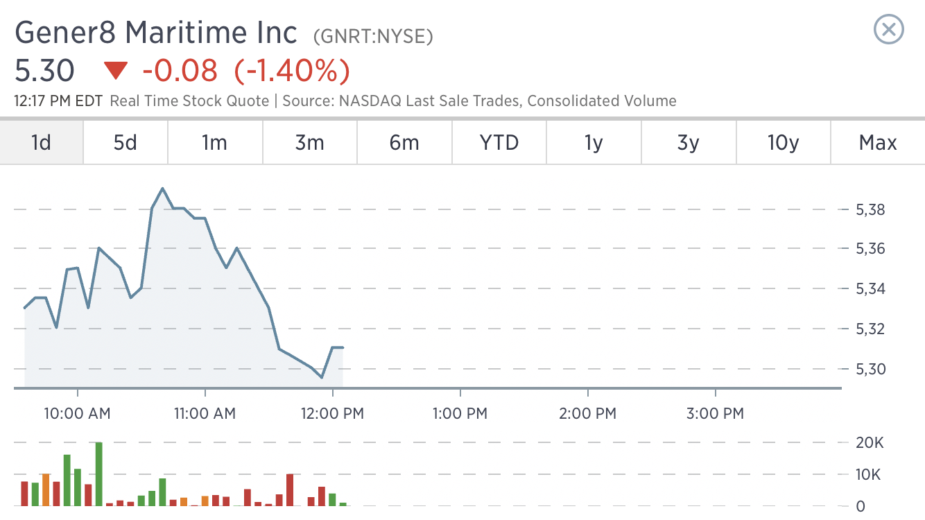Screen dimensions: 925x520
Task: View the 1y price history
Action: [594, 143]
